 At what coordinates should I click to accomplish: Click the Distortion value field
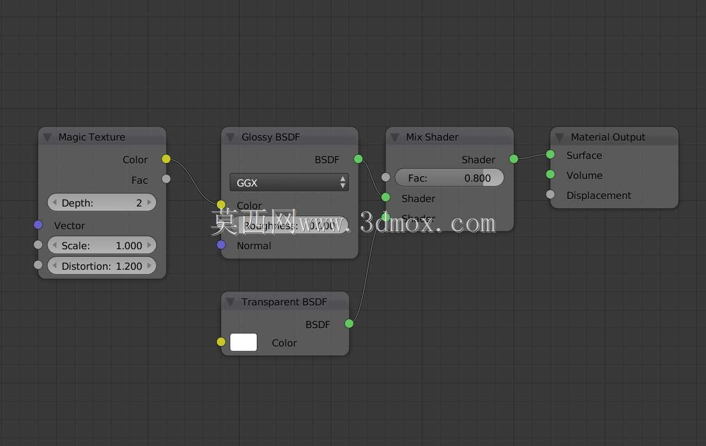[102, 266]
